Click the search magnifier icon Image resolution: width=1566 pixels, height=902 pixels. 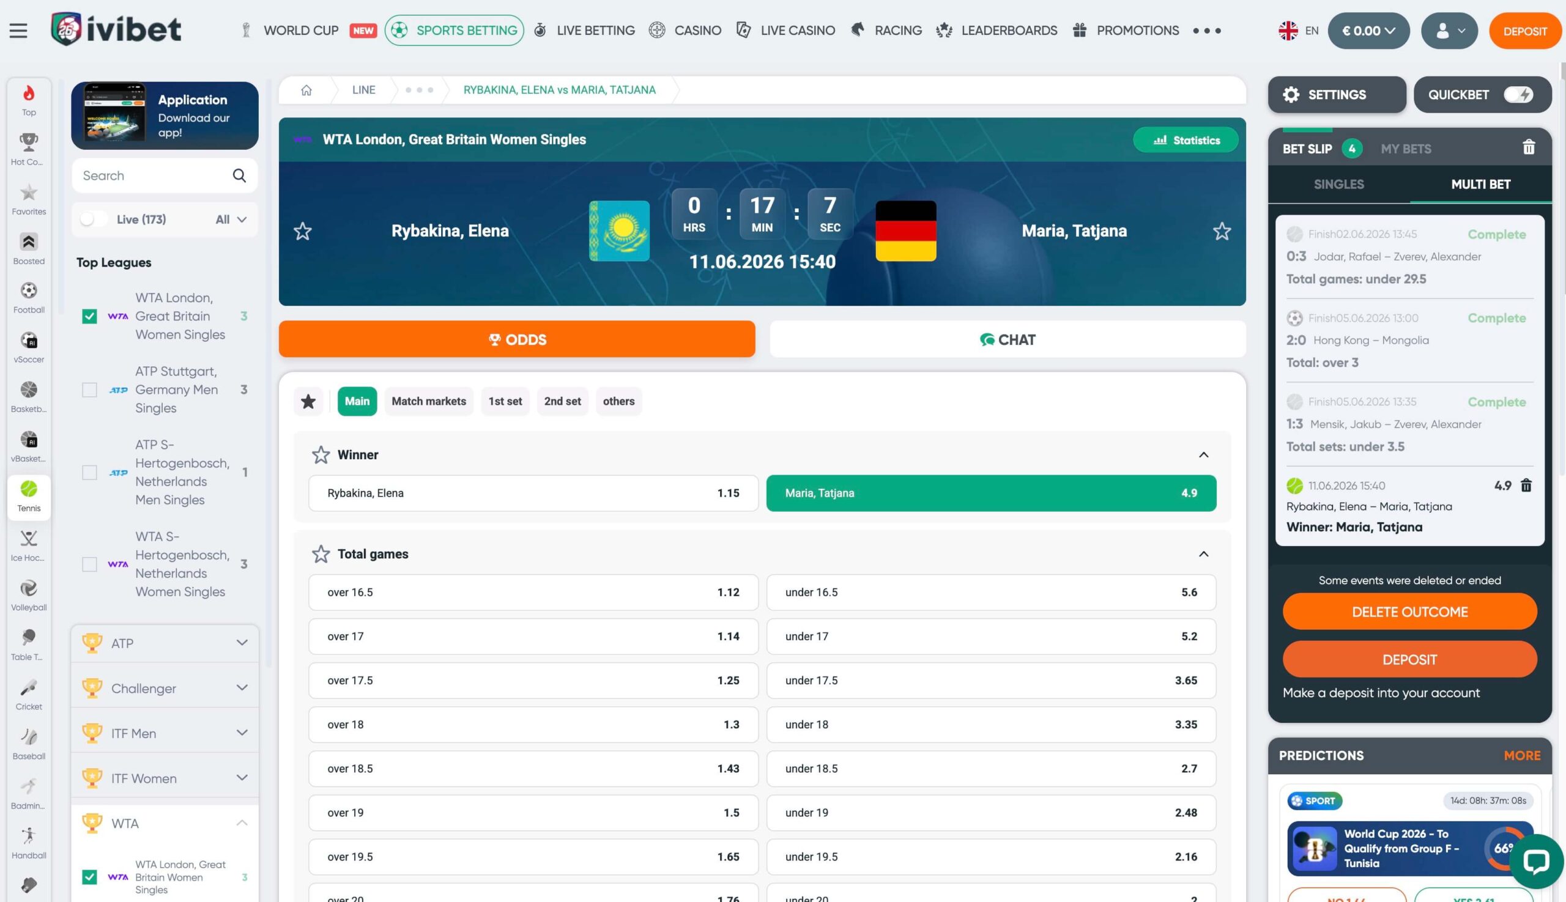tap(239, 176)
